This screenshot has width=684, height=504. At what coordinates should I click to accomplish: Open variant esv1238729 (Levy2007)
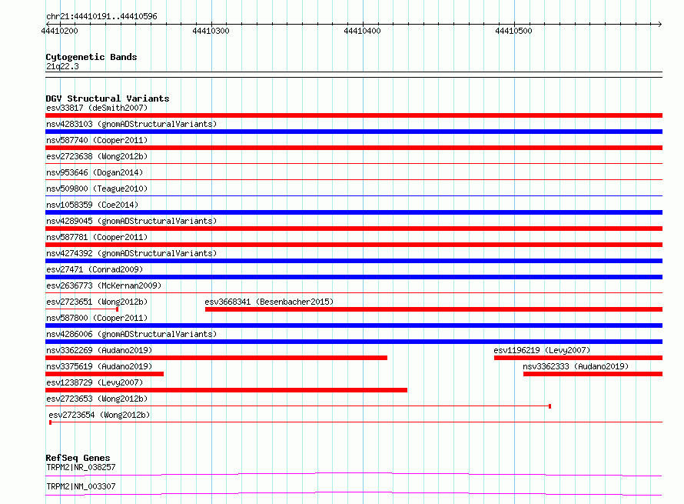pyautogui.click(x=95, y=382)
